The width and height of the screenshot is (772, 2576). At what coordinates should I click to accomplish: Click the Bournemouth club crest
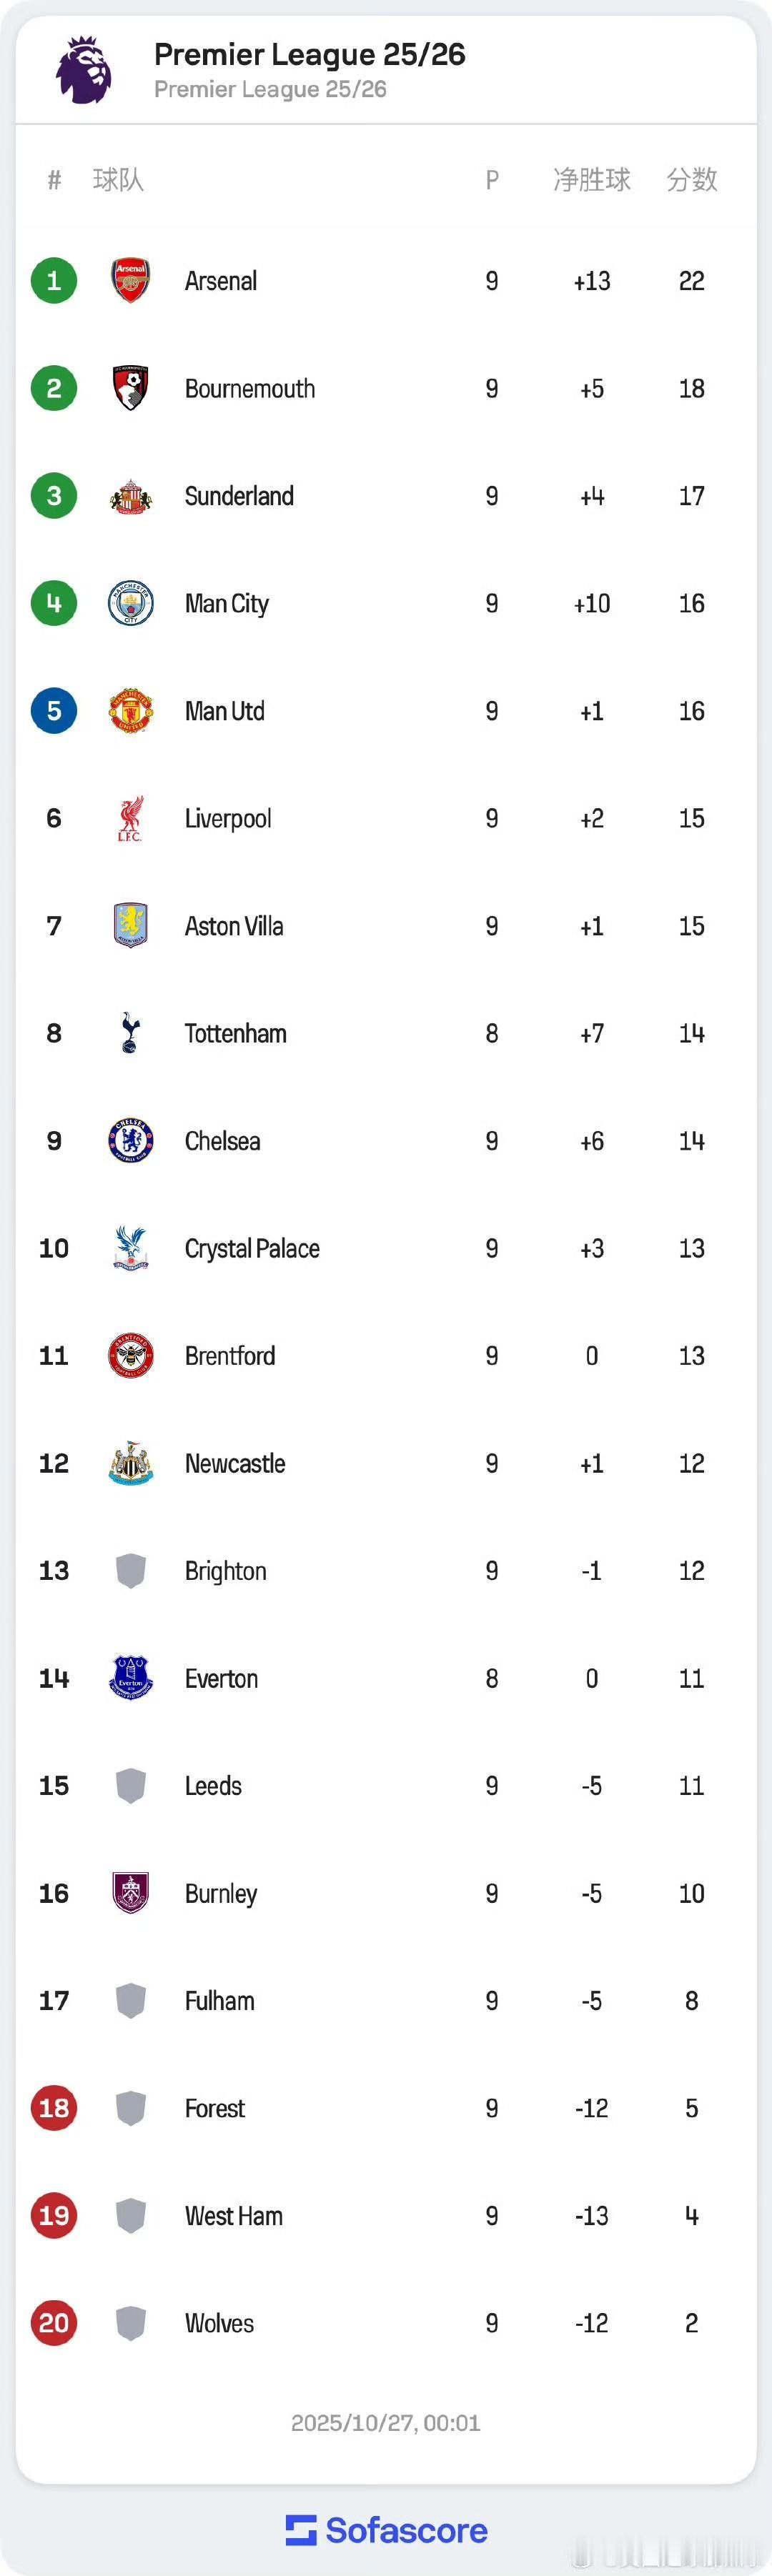coord(130,388)
